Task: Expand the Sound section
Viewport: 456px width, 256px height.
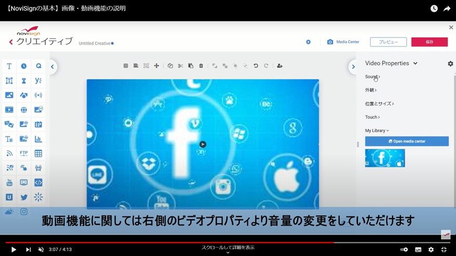Action: pyautogui.click(x=372, y=77)
